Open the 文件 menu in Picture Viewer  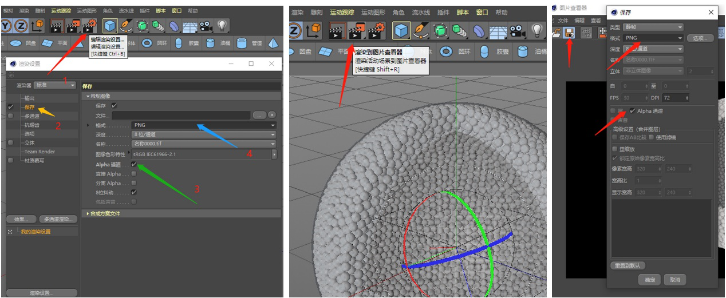(x=563, y=20)
